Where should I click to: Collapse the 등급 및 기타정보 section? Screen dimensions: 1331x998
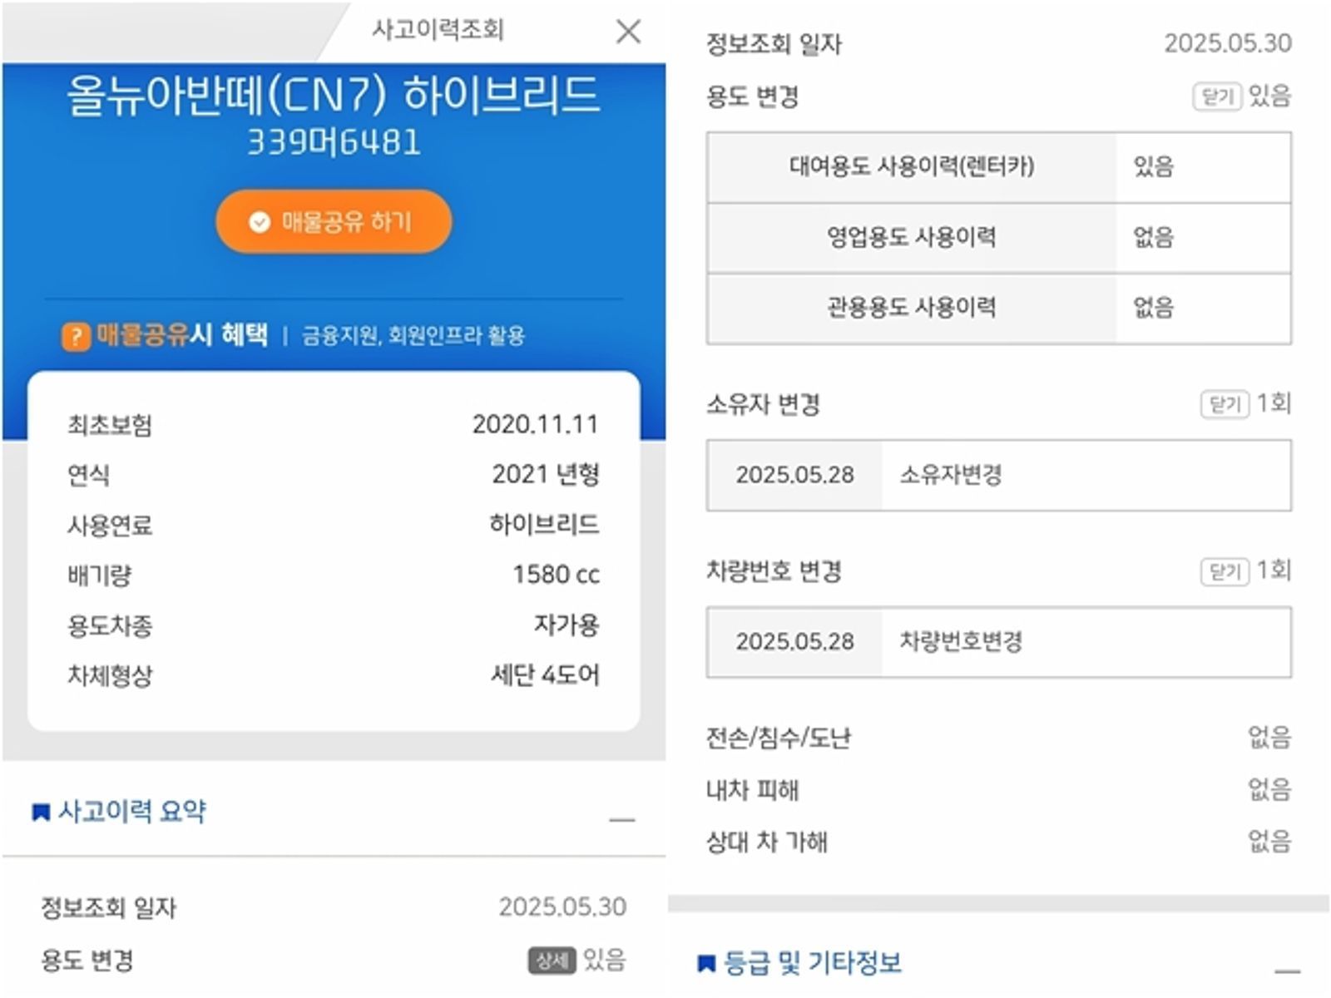point(1287,971)
